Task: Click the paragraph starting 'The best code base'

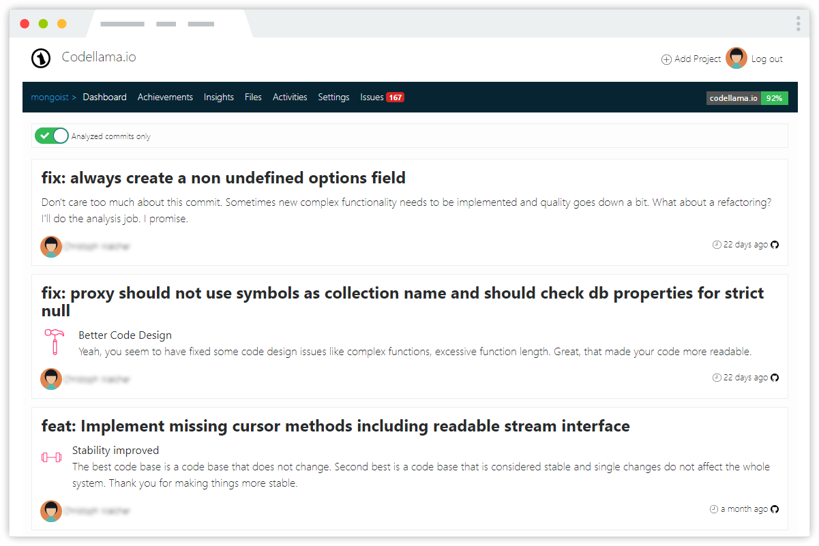Action: click(421, 475)
